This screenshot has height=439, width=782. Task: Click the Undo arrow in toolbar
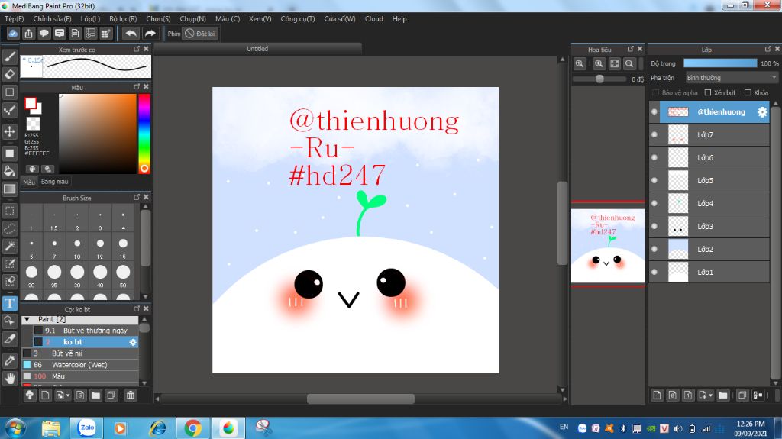(131, 34)
